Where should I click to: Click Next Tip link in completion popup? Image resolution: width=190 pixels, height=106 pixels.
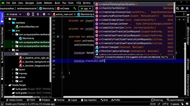click(x=164, y=57)
